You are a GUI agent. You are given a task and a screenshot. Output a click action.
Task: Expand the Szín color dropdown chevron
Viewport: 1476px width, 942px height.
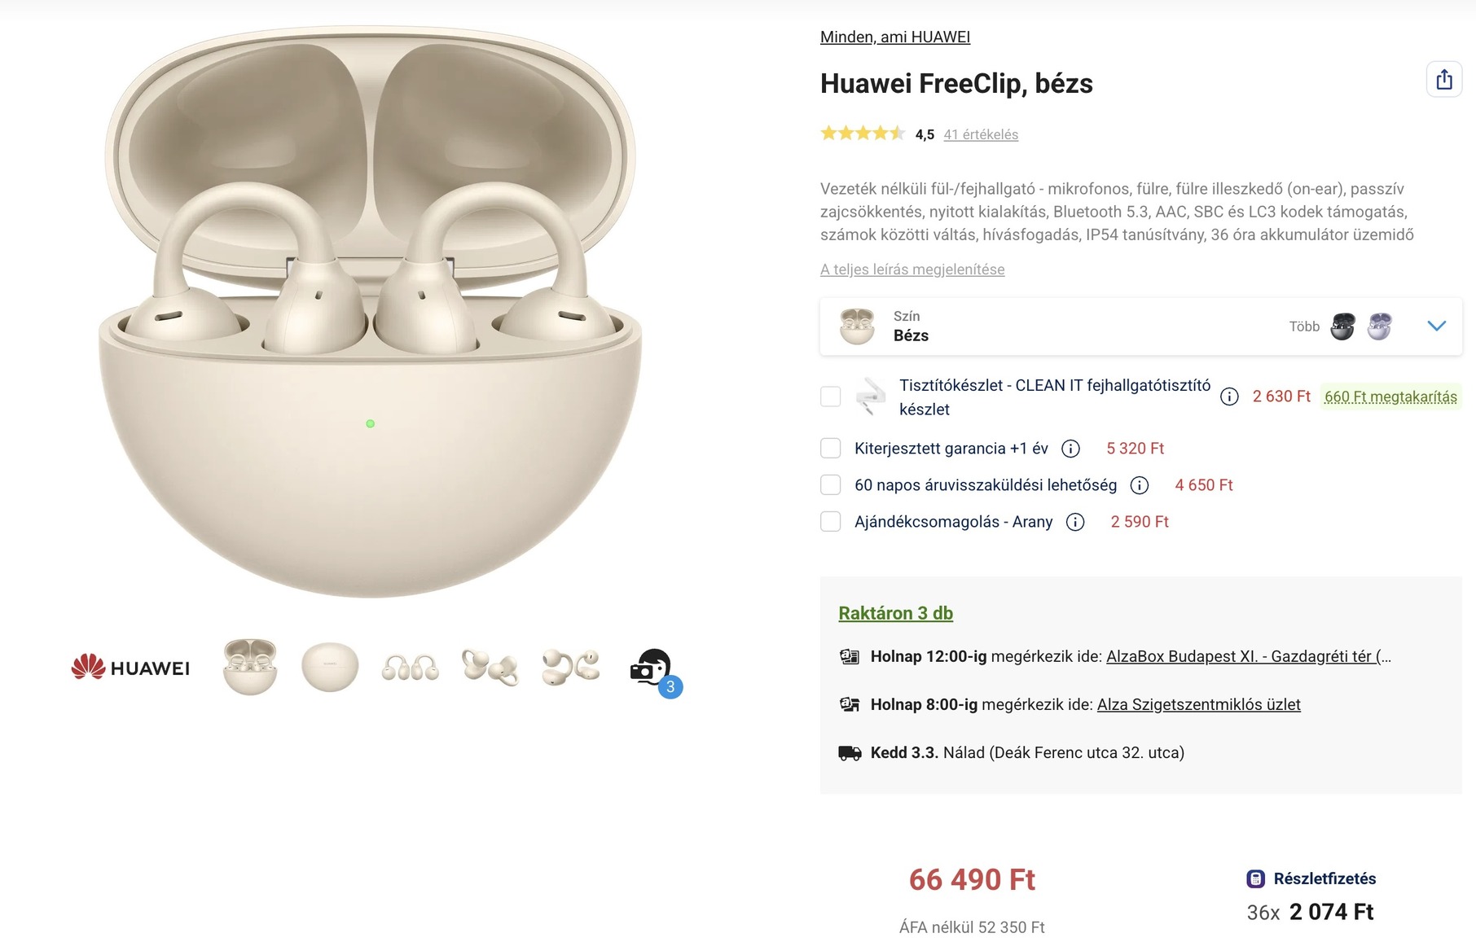click(1436, 326)
